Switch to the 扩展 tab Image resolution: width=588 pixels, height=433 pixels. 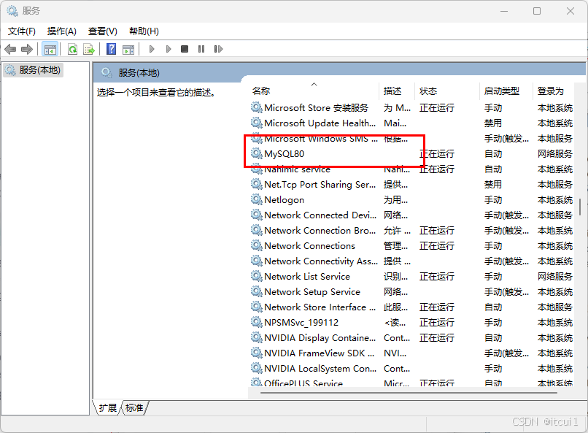click(108, 408)
